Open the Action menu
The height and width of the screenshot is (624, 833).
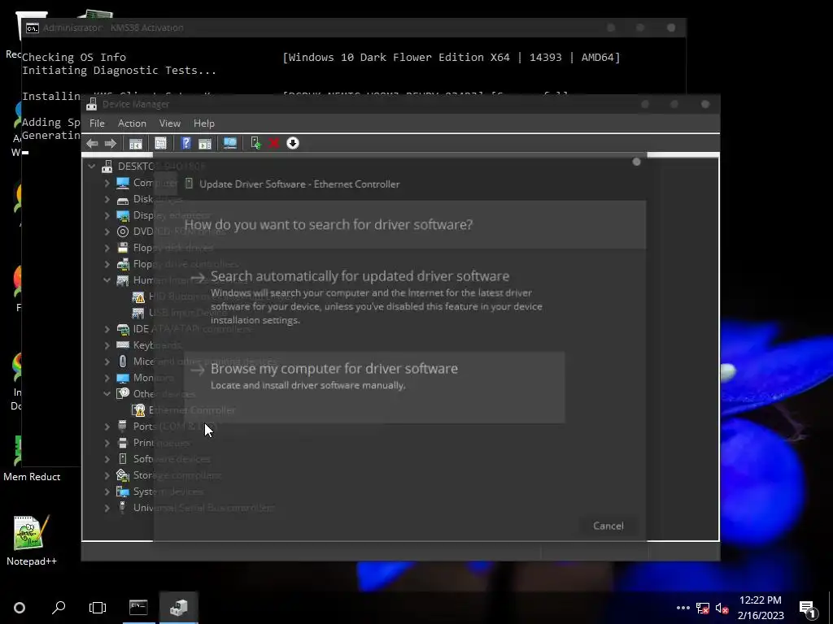point(132,123)
